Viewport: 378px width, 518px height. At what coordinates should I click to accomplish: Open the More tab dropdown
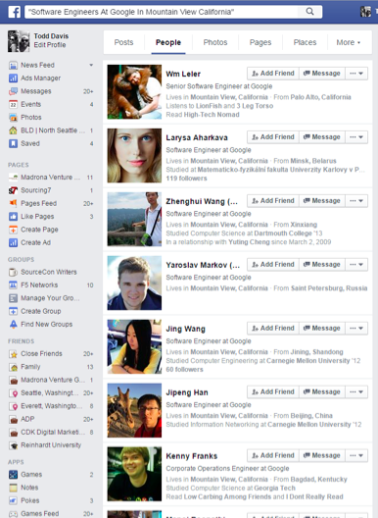coord(349,42)
